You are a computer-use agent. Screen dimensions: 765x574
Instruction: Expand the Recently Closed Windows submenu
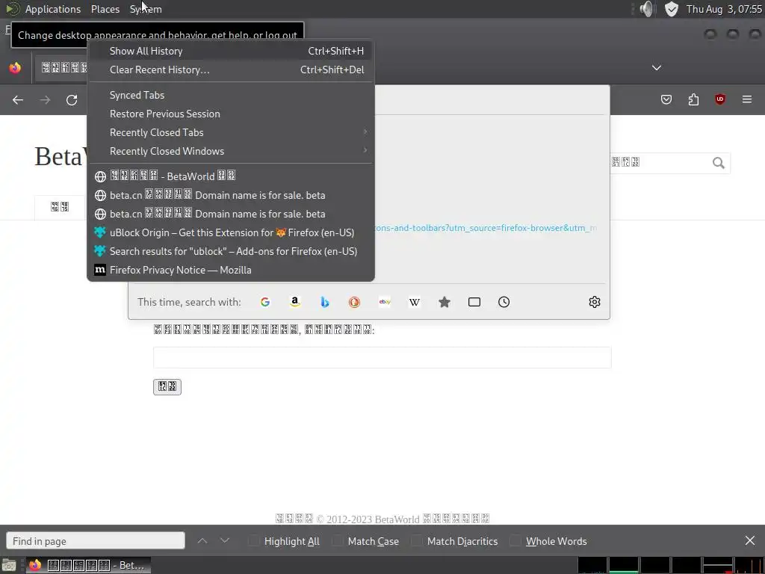[231, 151]
